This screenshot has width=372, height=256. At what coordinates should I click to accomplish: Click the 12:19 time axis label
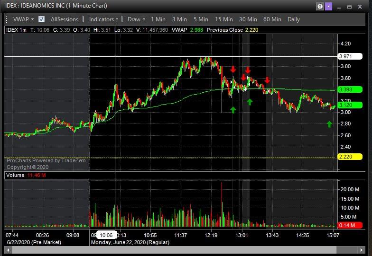click(211, 235)
